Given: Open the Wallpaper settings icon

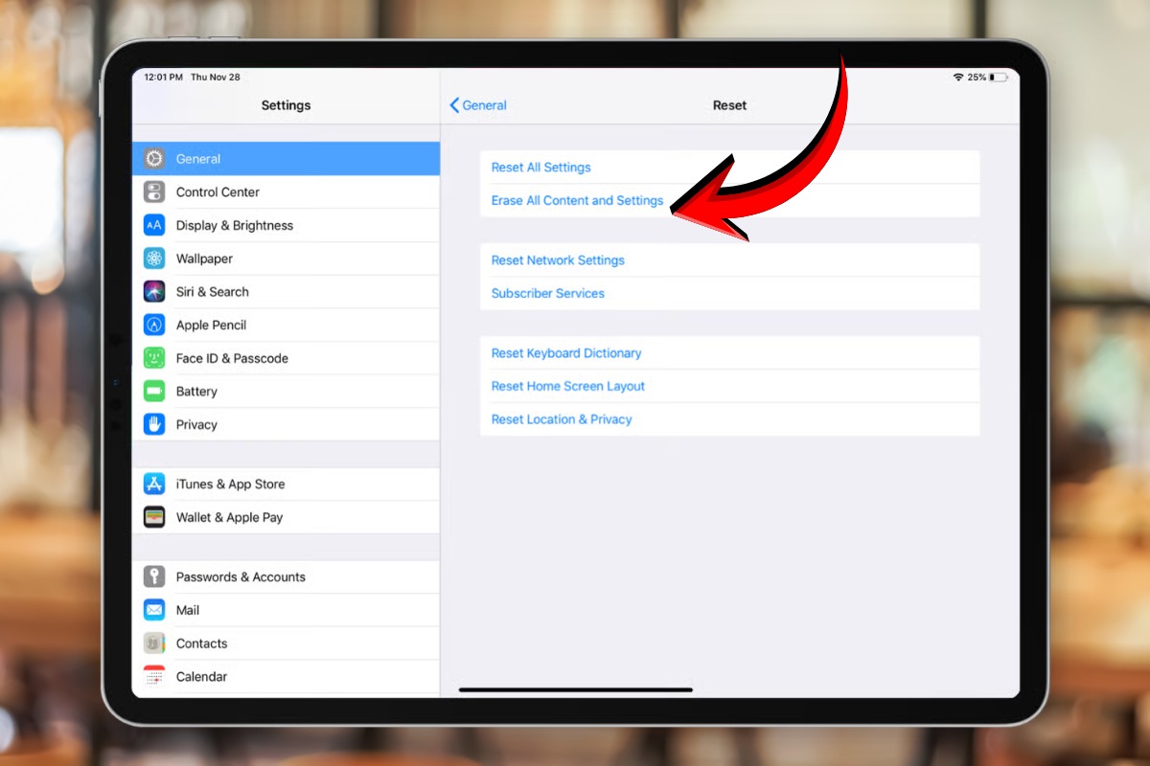Looking at the screenshot, I should (x=155, y=258).
